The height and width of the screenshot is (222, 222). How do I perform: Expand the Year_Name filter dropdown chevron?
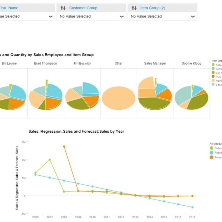click(51, 17)
